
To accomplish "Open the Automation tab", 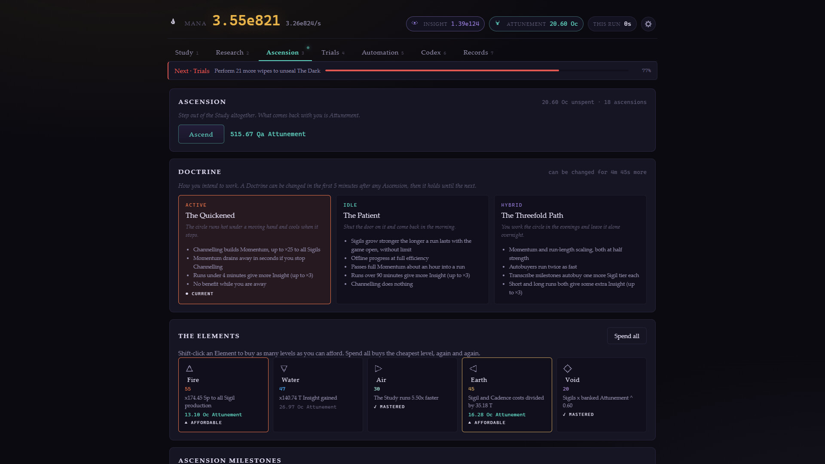I will [x=382, y=52].
